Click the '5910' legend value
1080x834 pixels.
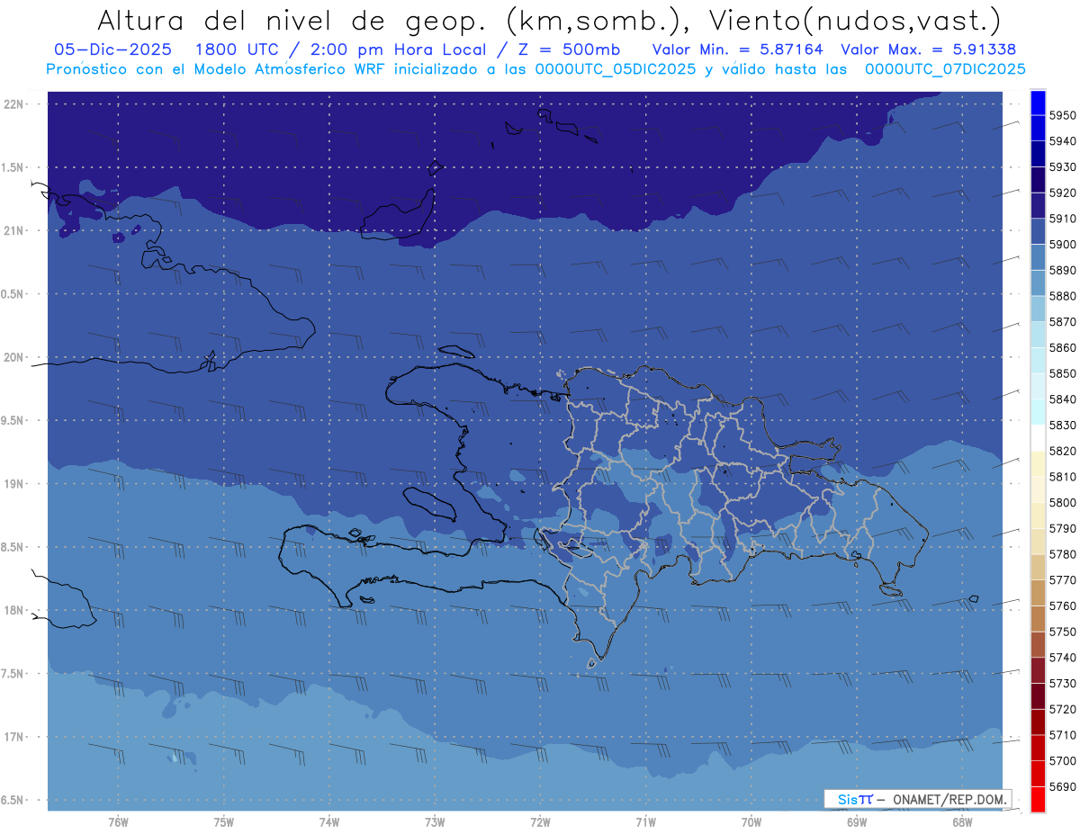(x=1062, y=219)
